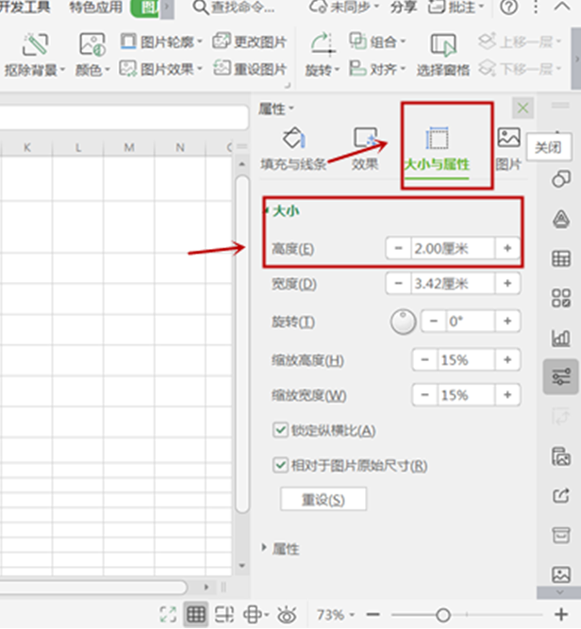Click the rotation dial knob
Screen dimensions: 581x629
click(403, 322)
